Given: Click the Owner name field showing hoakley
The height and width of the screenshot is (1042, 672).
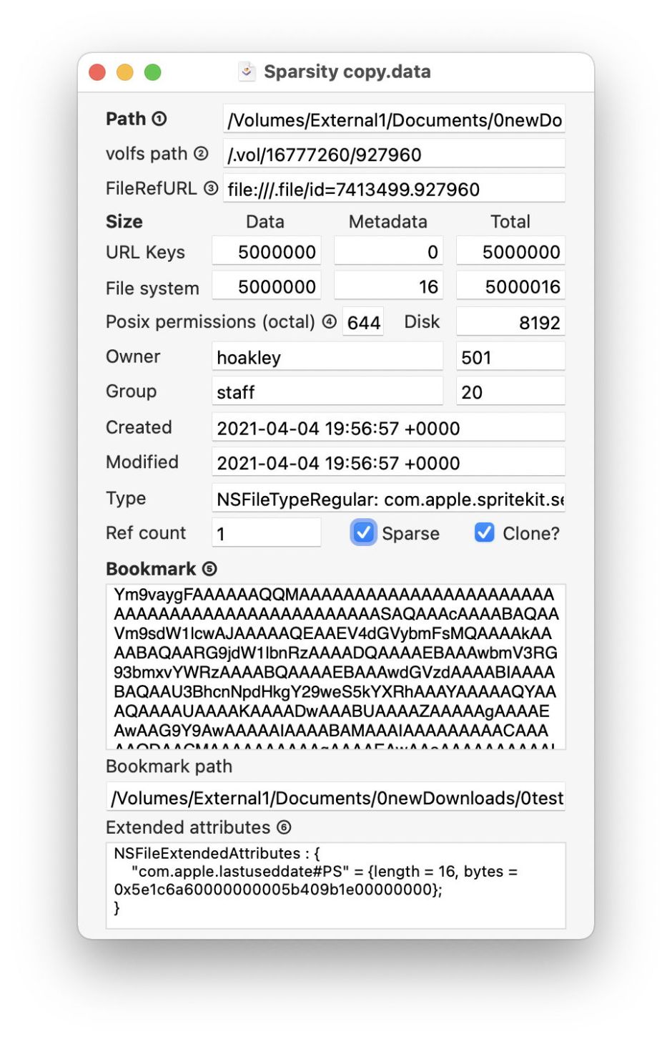Looking at the screenshot, I should pyautogui.click(x=327, y=357).
